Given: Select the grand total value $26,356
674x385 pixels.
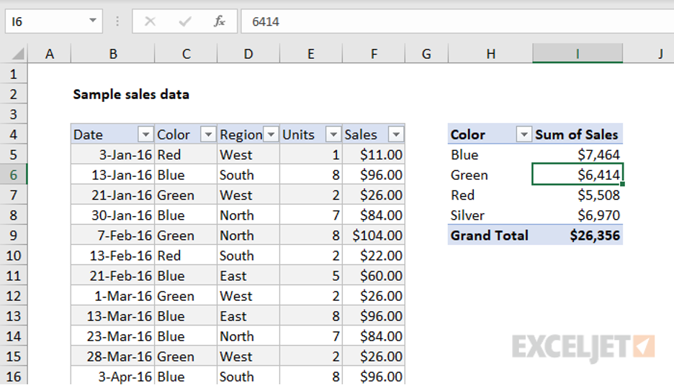Looking at the screenshot, I should coord(578,236).
